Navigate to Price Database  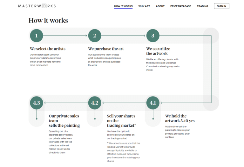[180, 6]
